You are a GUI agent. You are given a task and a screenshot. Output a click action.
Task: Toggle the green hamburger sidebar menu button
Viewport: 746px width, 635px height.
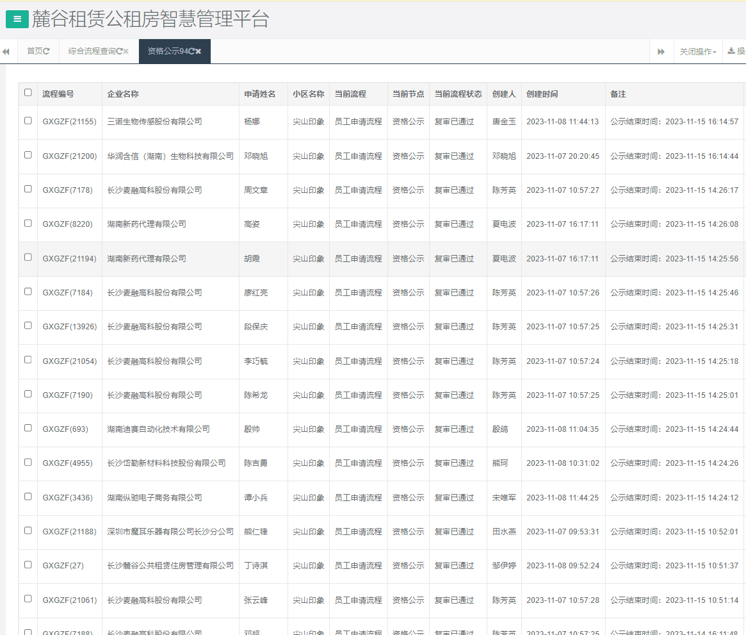[17, 20]
